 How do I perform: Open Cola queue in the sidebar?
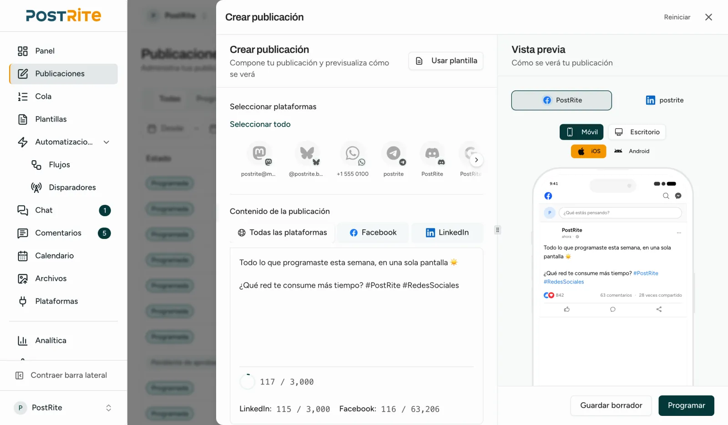[x=63, y=96]
